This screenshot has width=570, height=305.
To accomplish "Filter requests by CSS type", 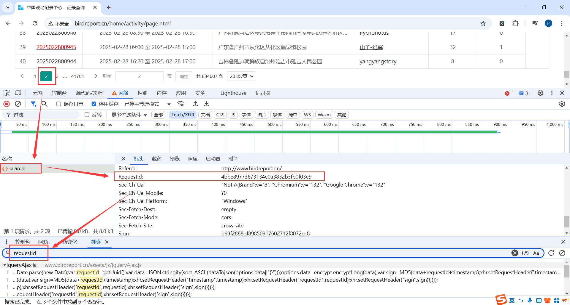I will (220, 115).
